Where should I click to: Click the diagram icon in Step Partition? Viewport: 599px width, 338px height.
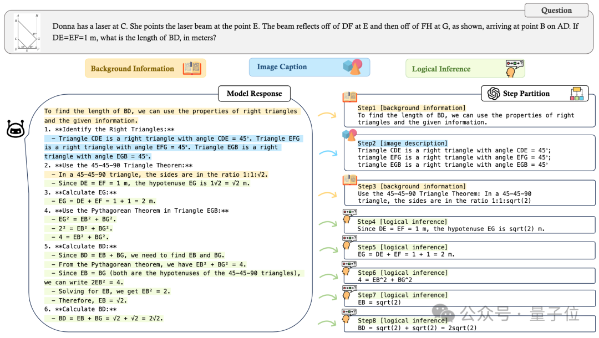pos(577,94)
